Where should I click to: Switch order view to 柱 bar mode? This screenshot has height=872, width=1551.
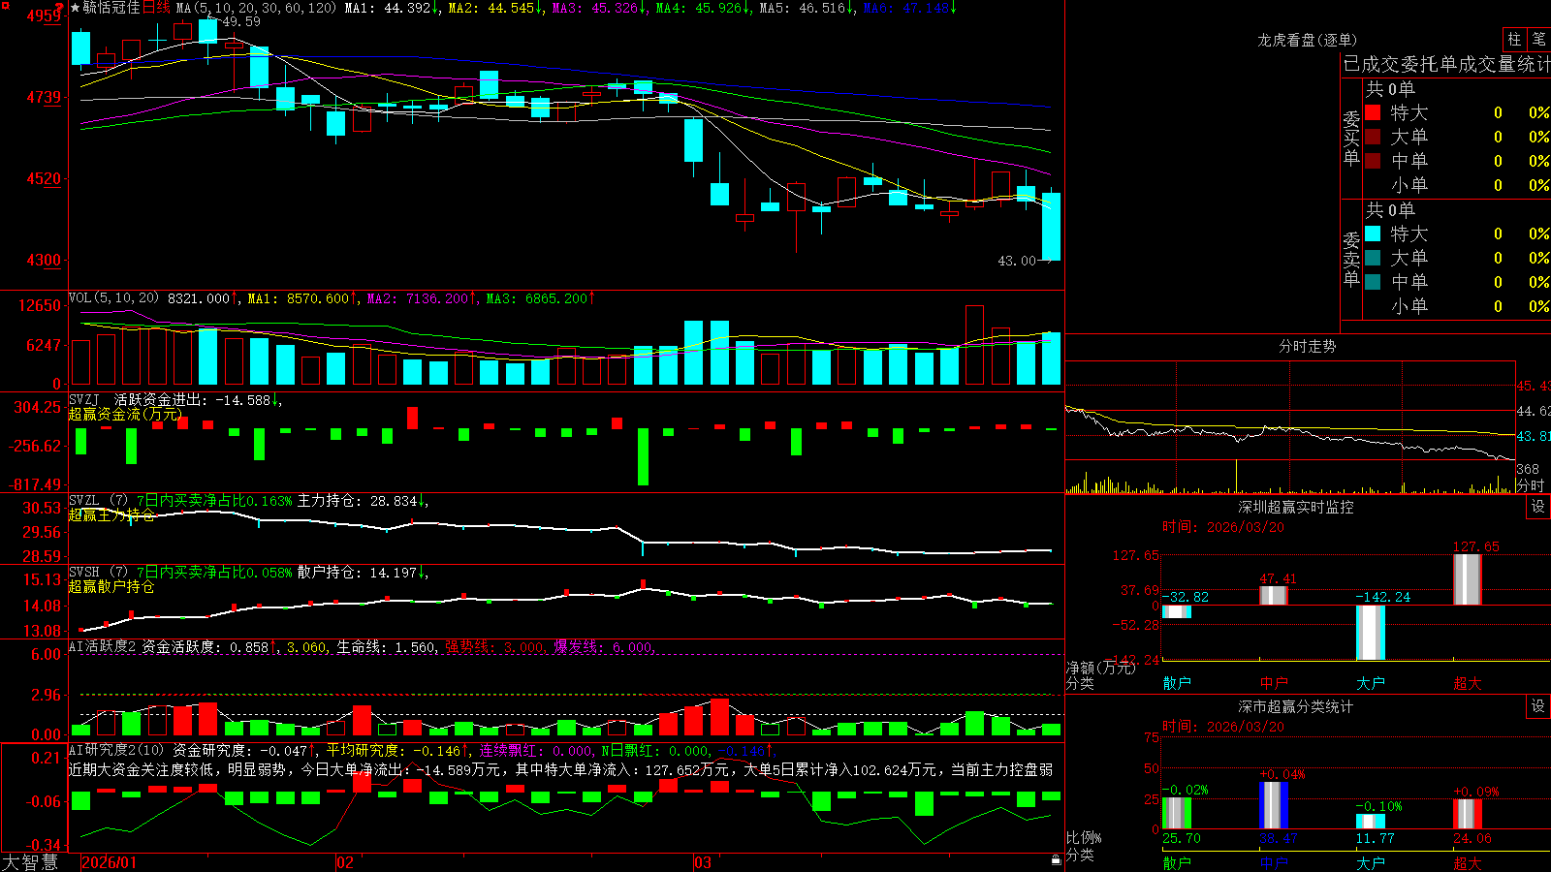(1514, 39)
